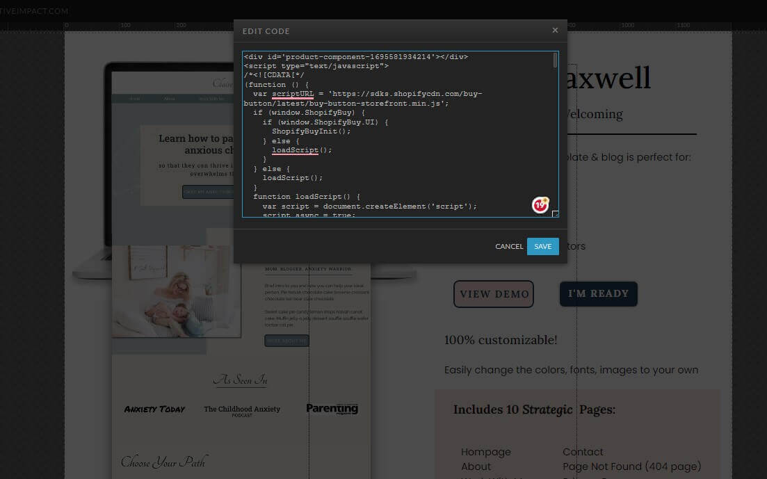The image size is (767, 479).
Task: Click The Childhood Anxiety Podcast logo
Action: (241, 409)
